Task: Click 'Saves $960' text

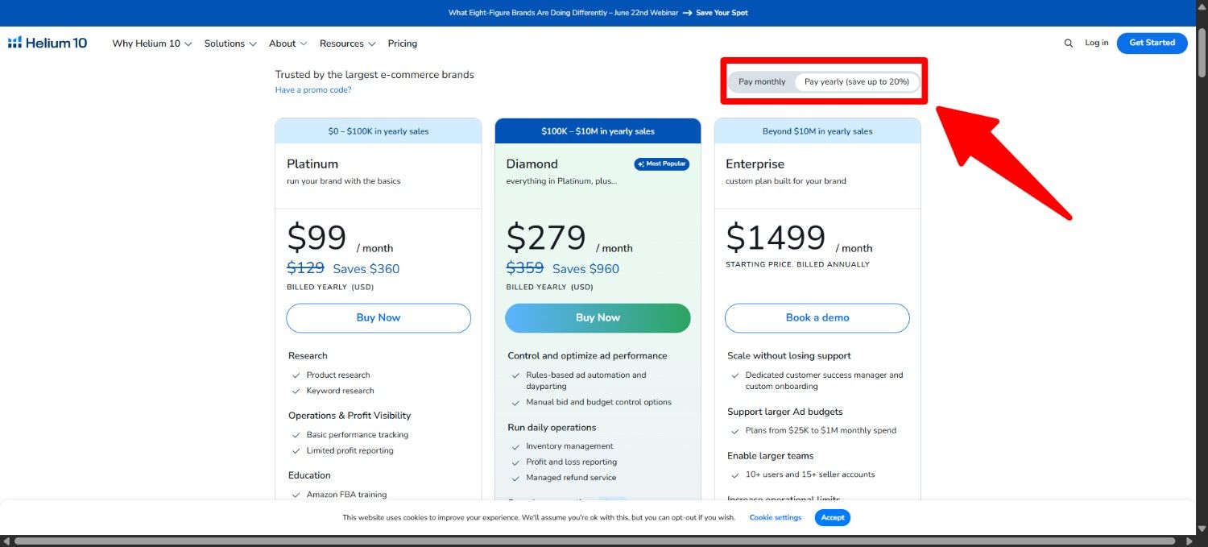Action: point(585,269)
